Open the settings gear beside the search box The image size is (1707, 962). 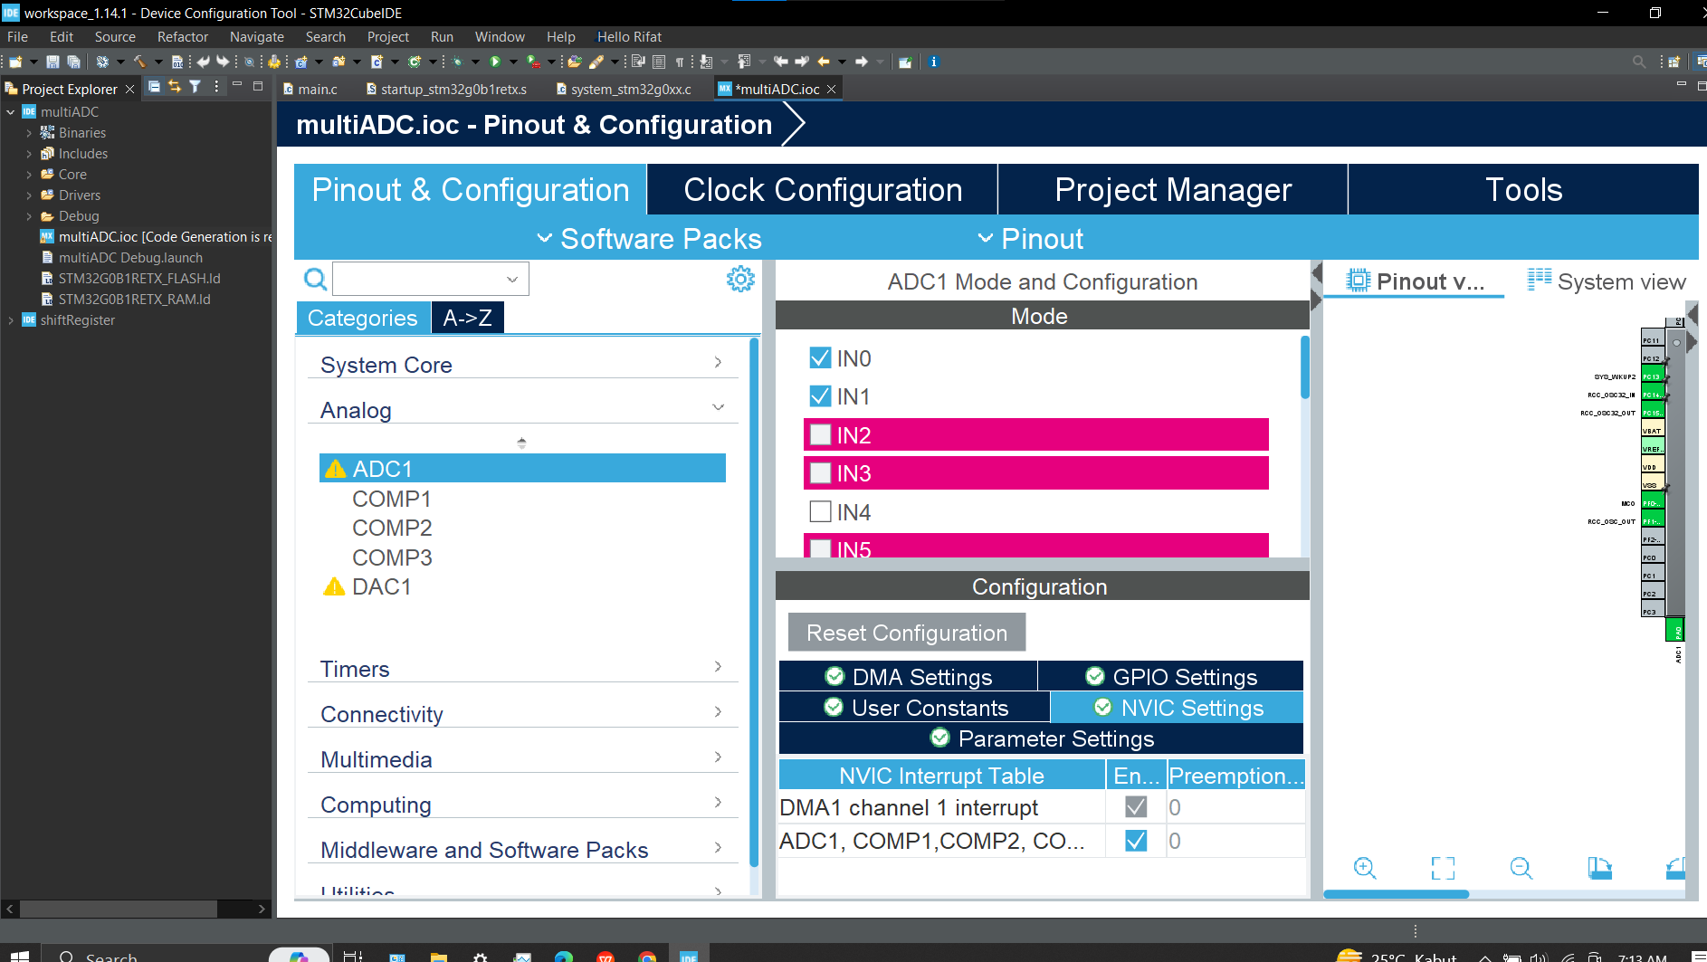pos(741,279)
